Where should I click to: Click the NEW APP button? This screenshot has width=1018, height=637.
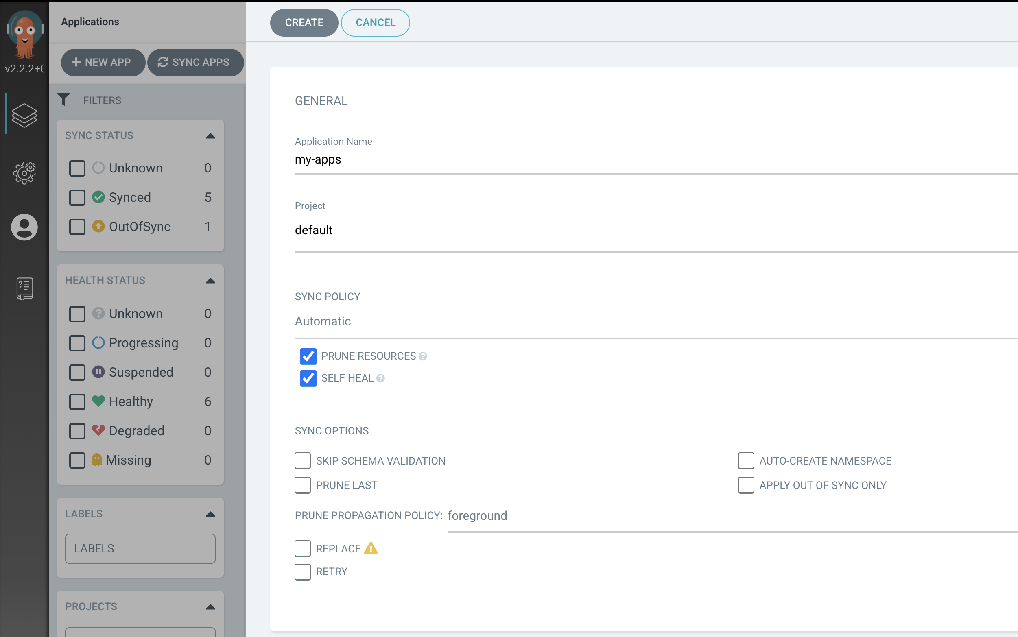[103, 62]
